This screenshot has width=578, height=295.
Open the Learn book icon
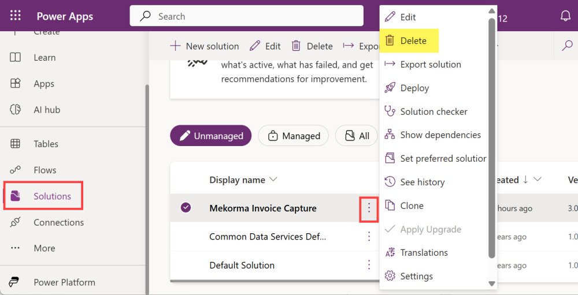(x=16, y=58)
